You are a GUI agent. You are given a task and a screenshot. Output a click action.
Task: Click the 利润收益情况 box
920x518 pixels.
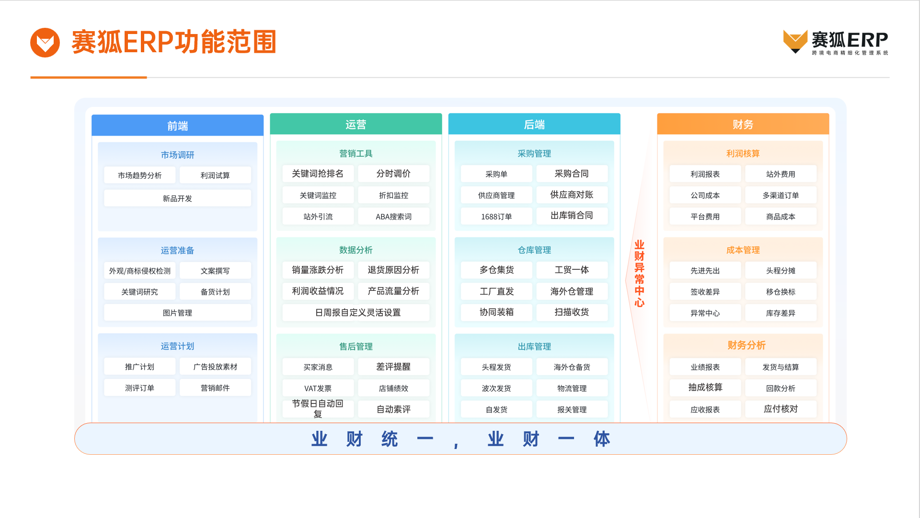318,291
